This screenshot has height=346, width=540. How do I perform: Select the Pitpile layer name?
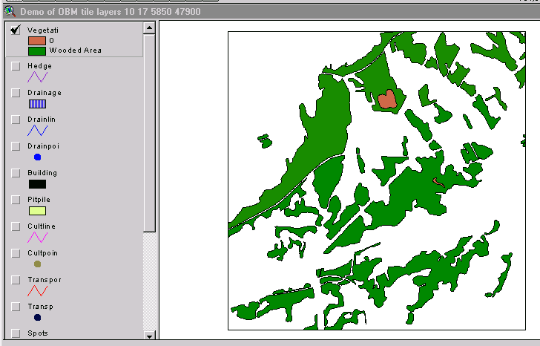point(39,200)
